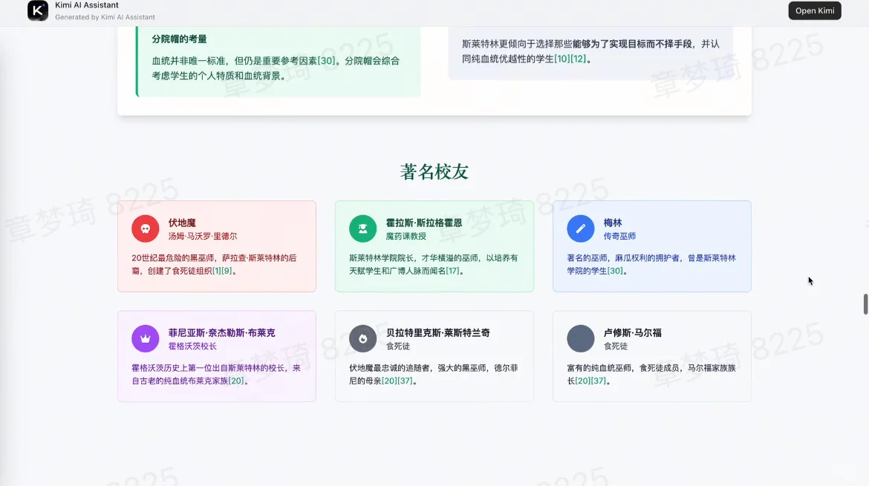
Task: Open citation [20] in 贝拉特里克斯 card
Action: click(x=389, y=381)
